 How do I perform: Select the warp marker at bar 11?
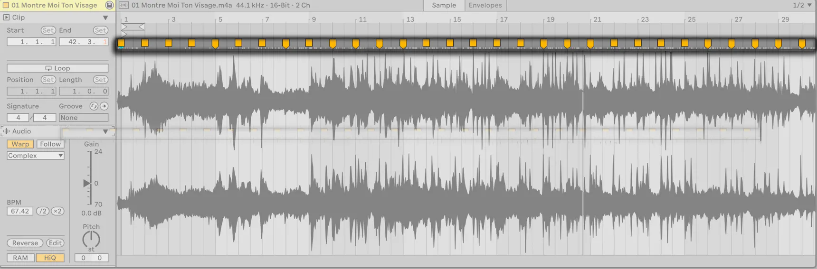pyautogui.click(x=356, y=44)
